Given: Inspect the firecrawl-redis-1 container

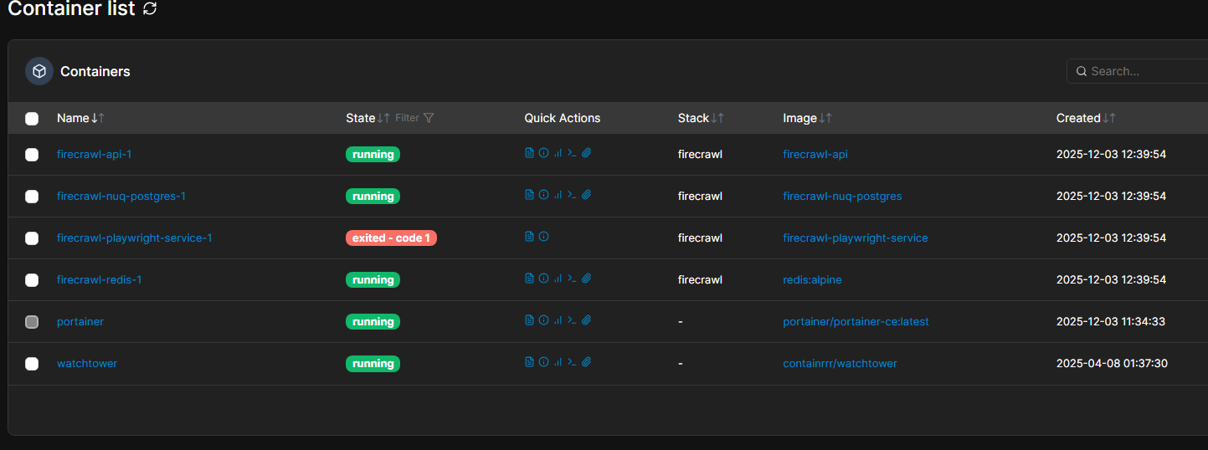Looking at the screenshot, I should 543,279.
